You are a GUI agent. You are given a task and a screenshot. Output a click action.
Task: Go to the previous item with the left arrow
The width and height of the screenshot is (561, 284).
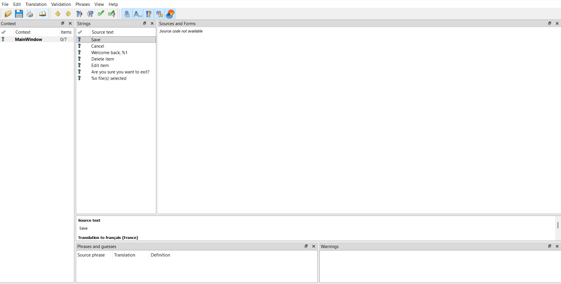tap(58, 14)
